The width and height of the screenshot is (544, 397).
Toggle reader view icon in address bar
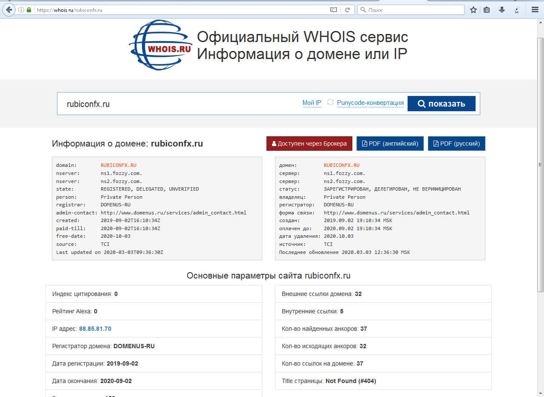pyautogui.click(x=334, y=10)
